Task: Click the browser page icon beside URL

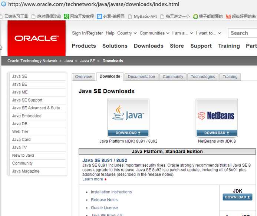Action: click(x=3, y=4)
